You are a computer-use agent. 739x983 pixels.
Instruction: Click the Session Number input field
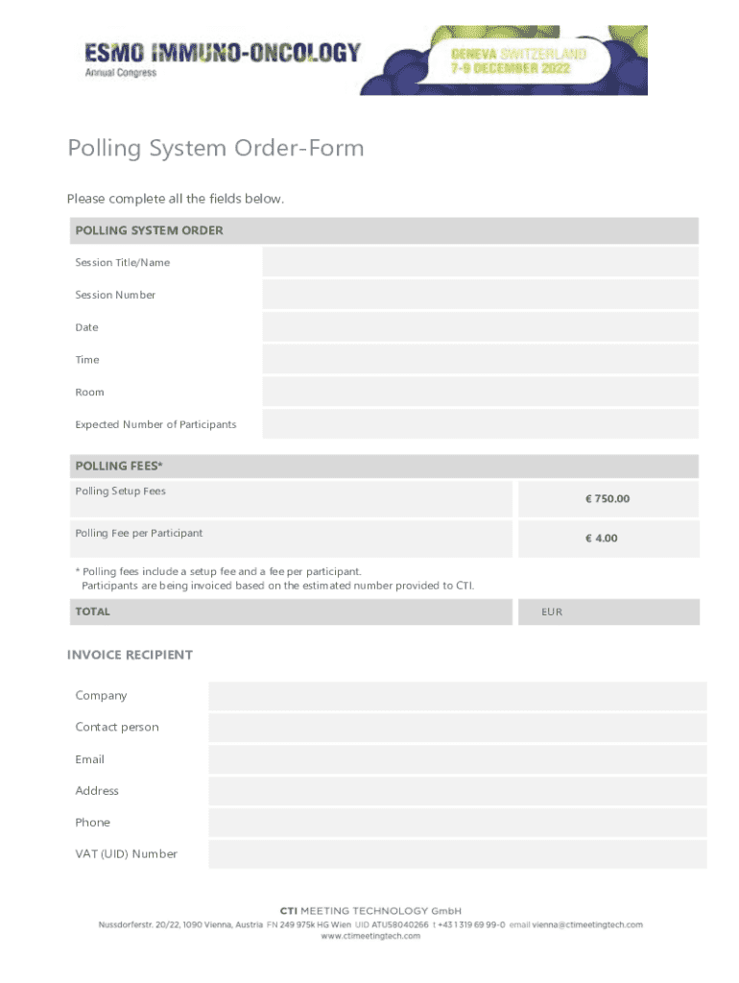tap(480, 295)
